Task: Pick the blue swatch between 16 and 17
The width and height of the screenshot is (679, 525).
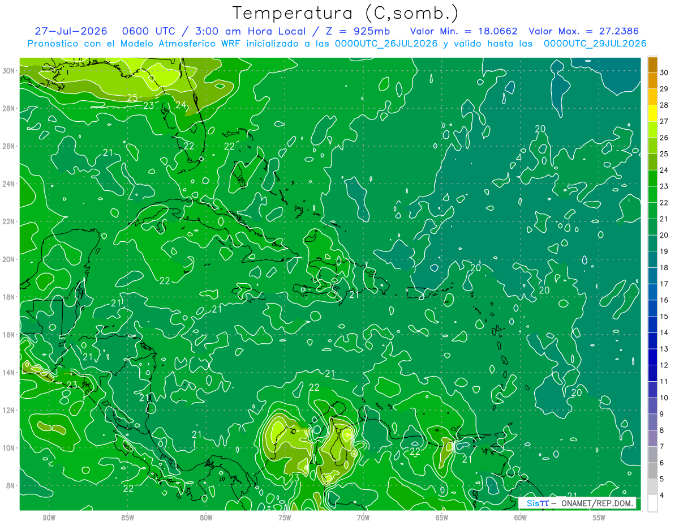Action: click(x=652, y=292)
